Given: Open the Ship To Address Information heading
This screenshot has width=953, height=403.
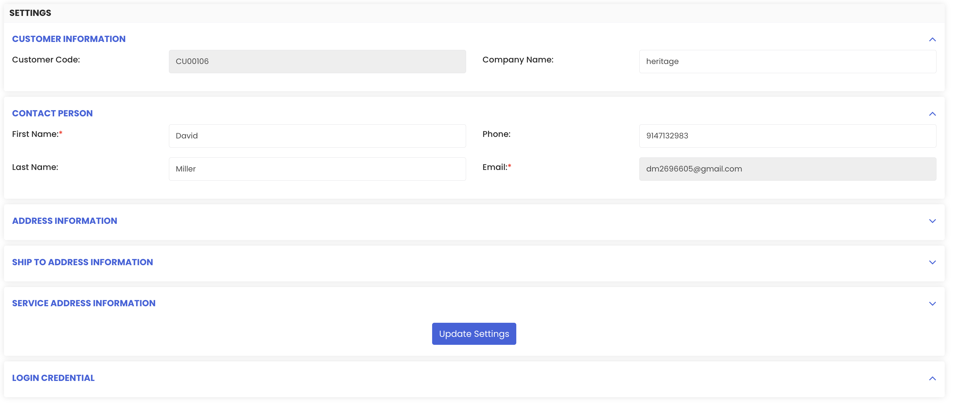Looking at the screenshot, I should pyautogui.click(x=82, y=262).
